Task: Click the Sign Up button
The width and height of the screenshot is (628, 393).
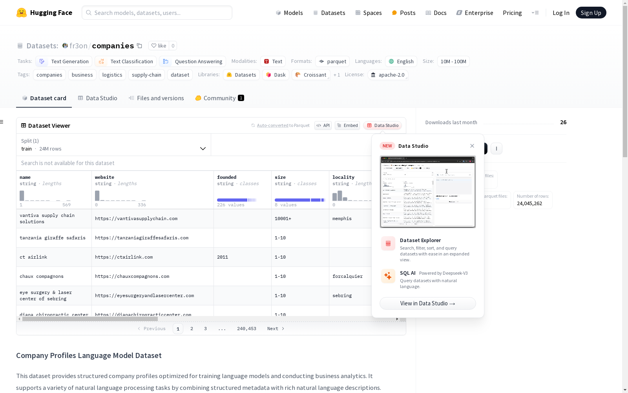Action: click(591, 13)
